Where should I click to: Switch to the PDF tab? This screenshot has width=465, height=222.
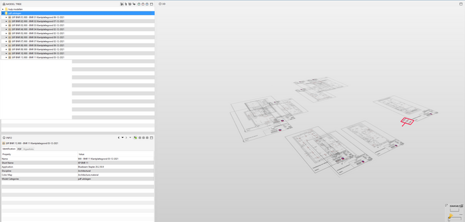20,149
